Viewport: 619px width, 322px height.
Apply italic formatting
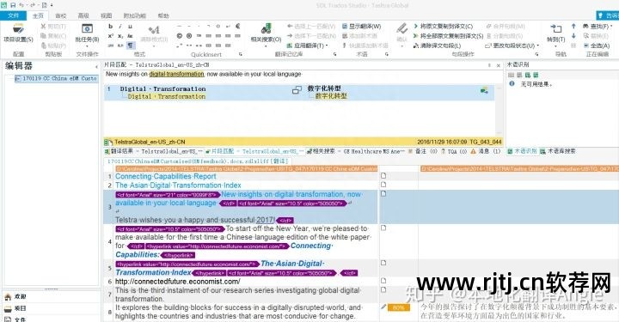120,27
